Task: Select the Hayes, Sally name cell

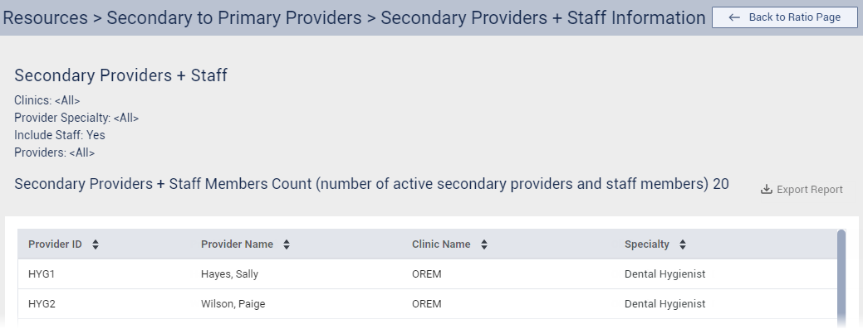Action: coord(229,274)
